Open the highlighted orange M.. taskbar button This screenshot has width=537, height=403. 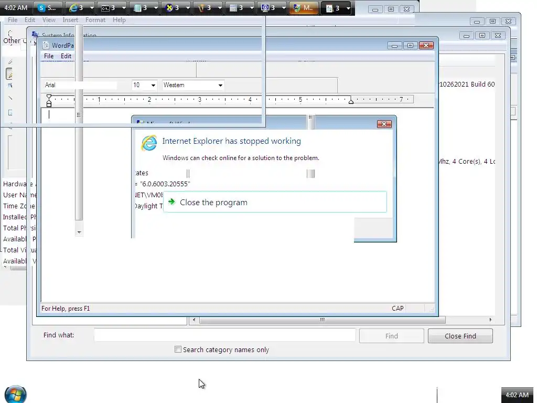[x=304, y=8]
